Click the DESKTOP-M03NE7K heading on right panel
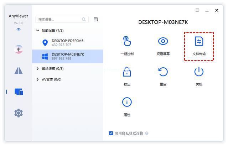Viewport: 228px width, 146px height. pos(163,22)
